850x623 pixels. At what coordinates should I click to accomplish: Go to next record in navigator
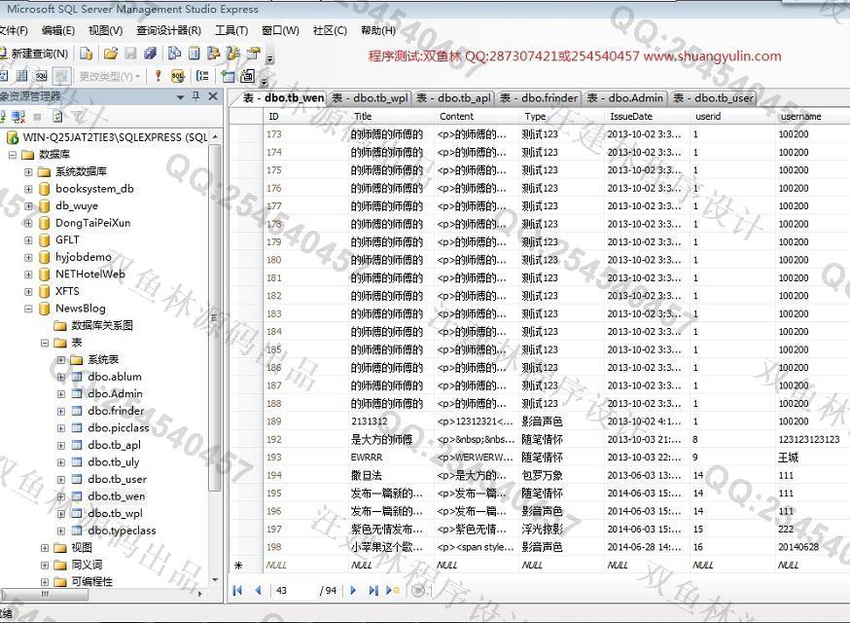pyautogui.click(x=353, y=590)
